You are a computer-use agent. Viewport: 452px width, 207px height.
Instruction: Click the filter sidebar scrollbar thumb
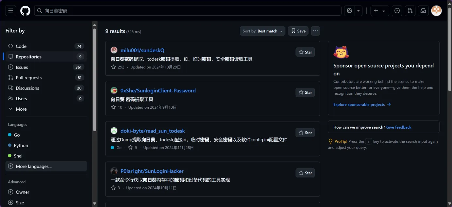click(95, 80)
